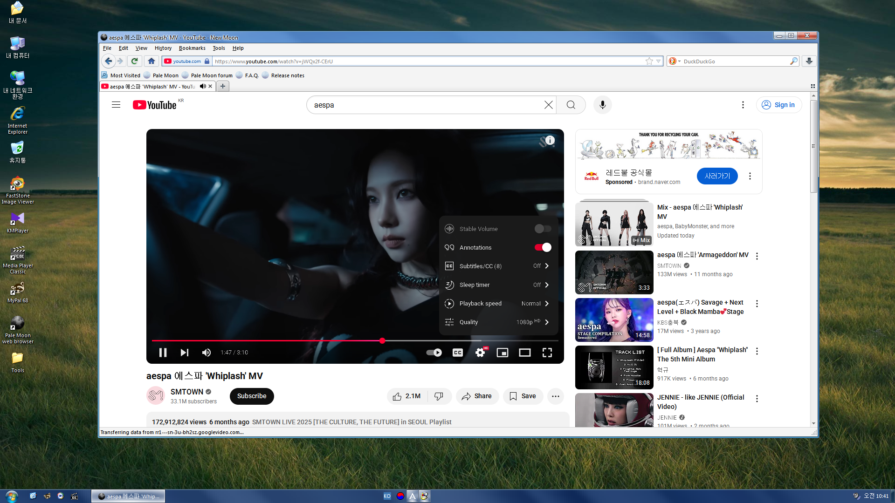Open the player settings gear
The height and width of the screenshot is (503, 895).
pos(480,353)
